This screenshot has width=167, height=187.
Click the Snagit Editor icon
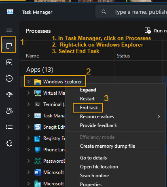coord(38,127)
